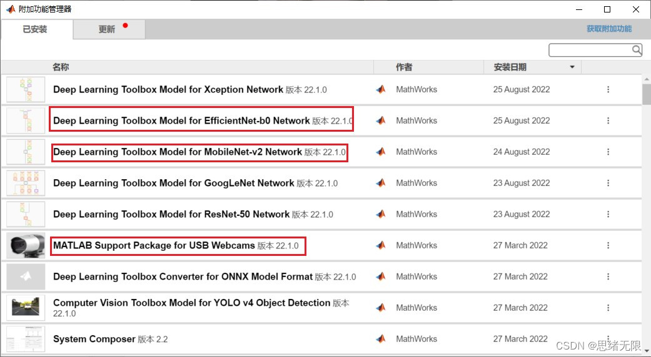This screenshot has height=357, width=651.
Task: Click MathWorks author text in System Composer row
Action: point(416,339)
